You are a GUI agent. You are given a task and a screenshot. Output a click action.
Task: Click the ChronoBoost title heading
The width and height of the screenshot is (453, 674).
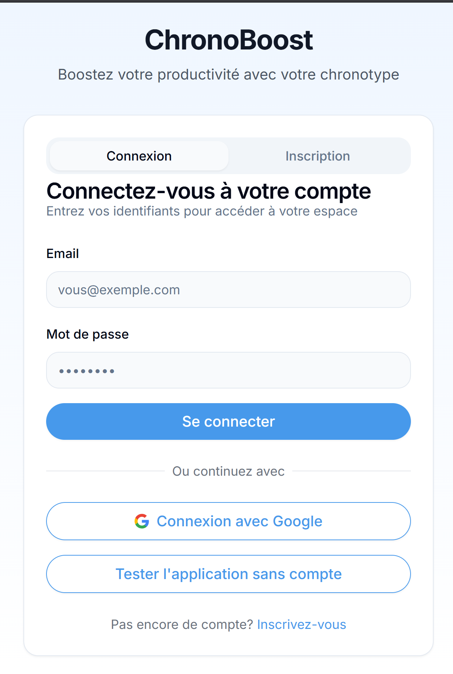(229, 40)
